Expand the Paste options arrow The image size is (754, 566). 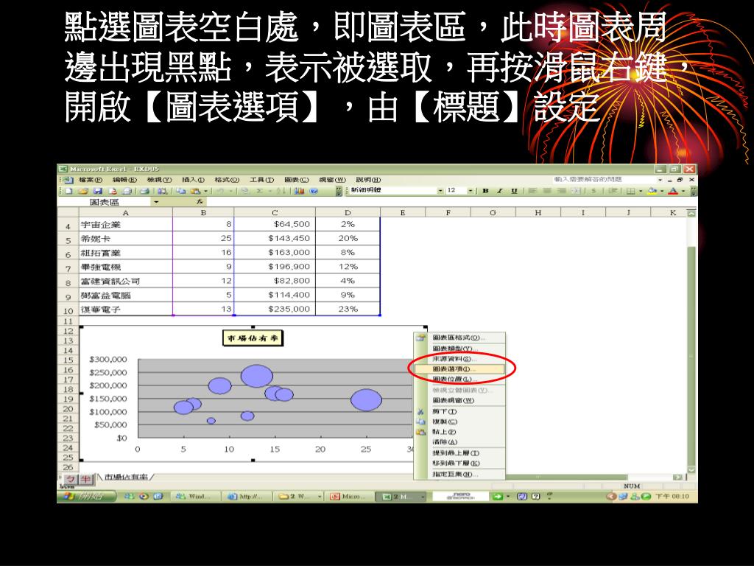point(205,191)
